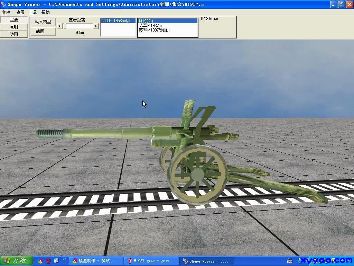Launch the blue browser quick launch icon
The width and height of the screenshot is (354, 266).
[x=56, y=261]
